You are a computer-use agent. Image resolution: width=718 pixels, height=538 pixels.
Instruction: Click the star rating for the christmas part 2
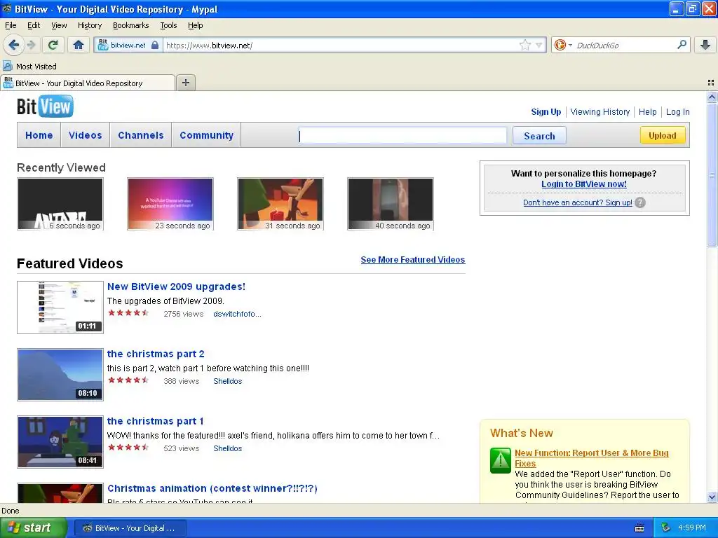point(129,380)
